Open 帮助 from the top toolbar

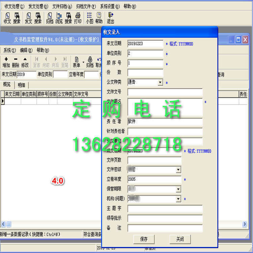coord(99,18)
